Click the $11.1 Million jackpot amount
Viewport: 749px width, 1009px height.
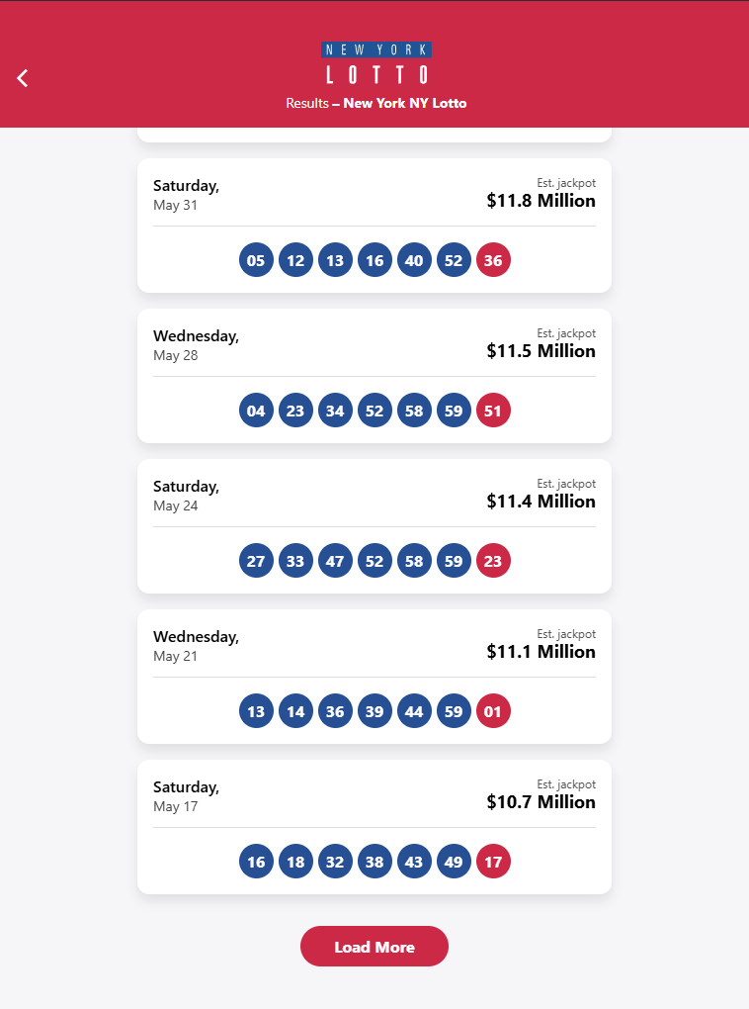[x=541, y=652]
